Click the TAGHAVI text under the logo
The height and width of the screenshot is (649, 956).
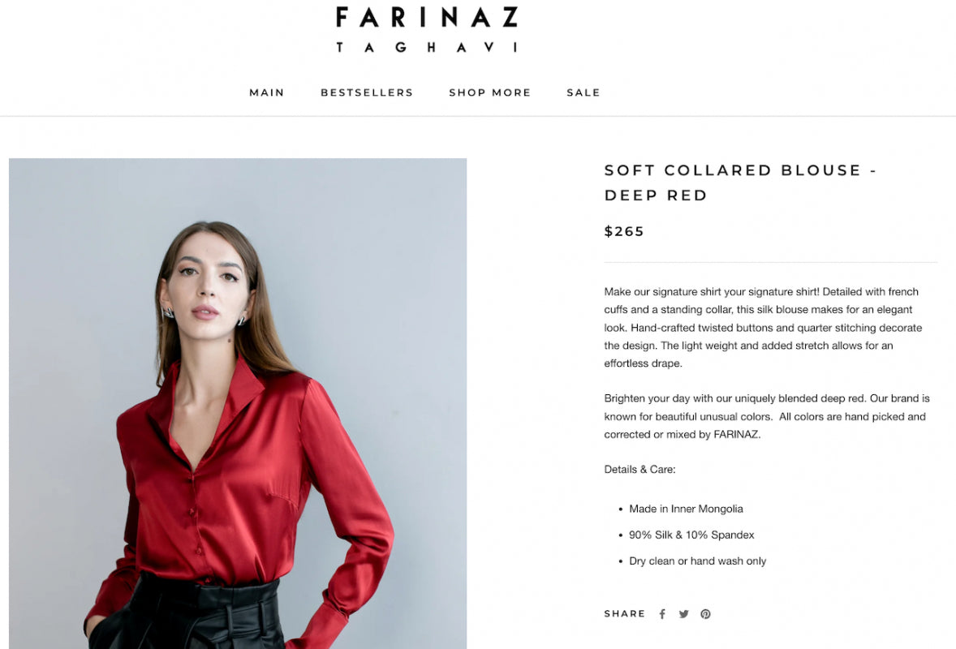427,48
